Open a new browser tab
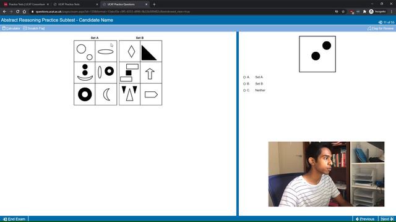Viewport: 396px width, 222px height. [x=154, y=4]
